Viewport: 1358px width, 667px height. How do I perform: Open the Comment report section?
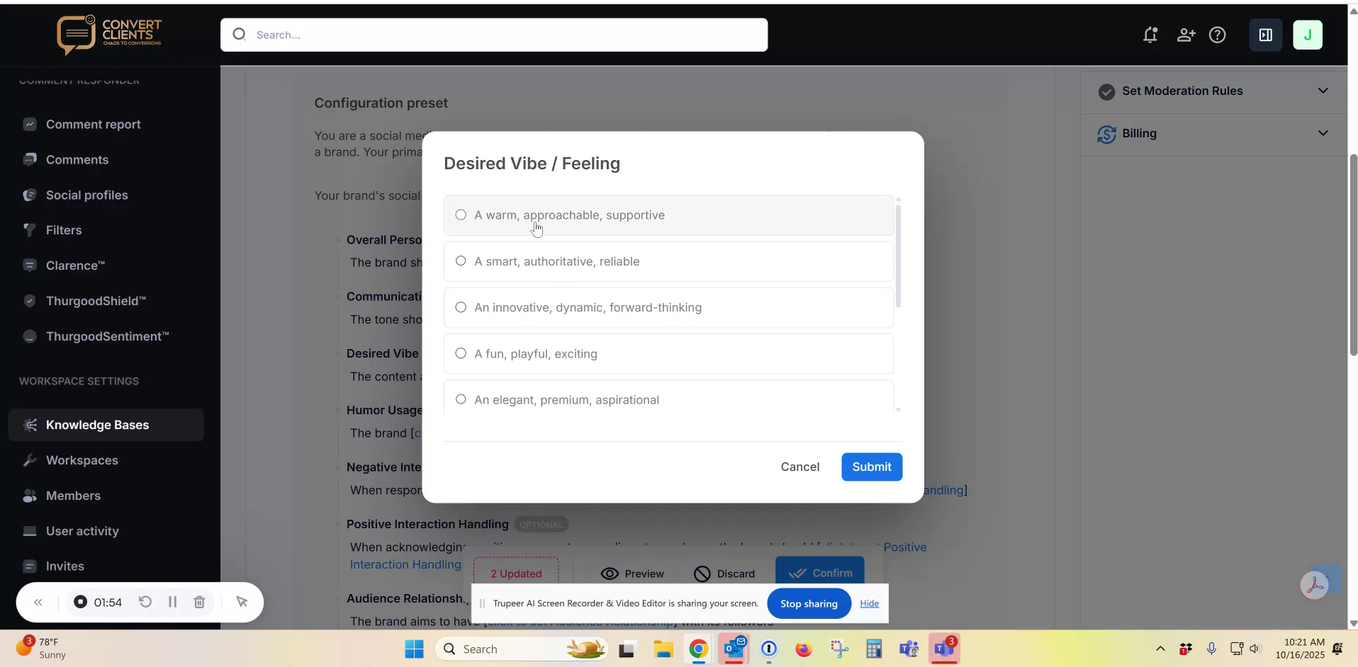point(93,125)
